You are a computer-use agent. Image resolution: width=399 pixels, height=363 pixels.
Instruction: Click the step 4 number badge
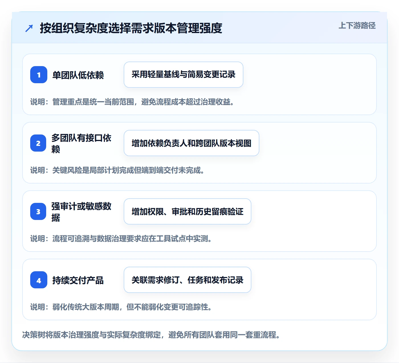(x=39, y=280)
